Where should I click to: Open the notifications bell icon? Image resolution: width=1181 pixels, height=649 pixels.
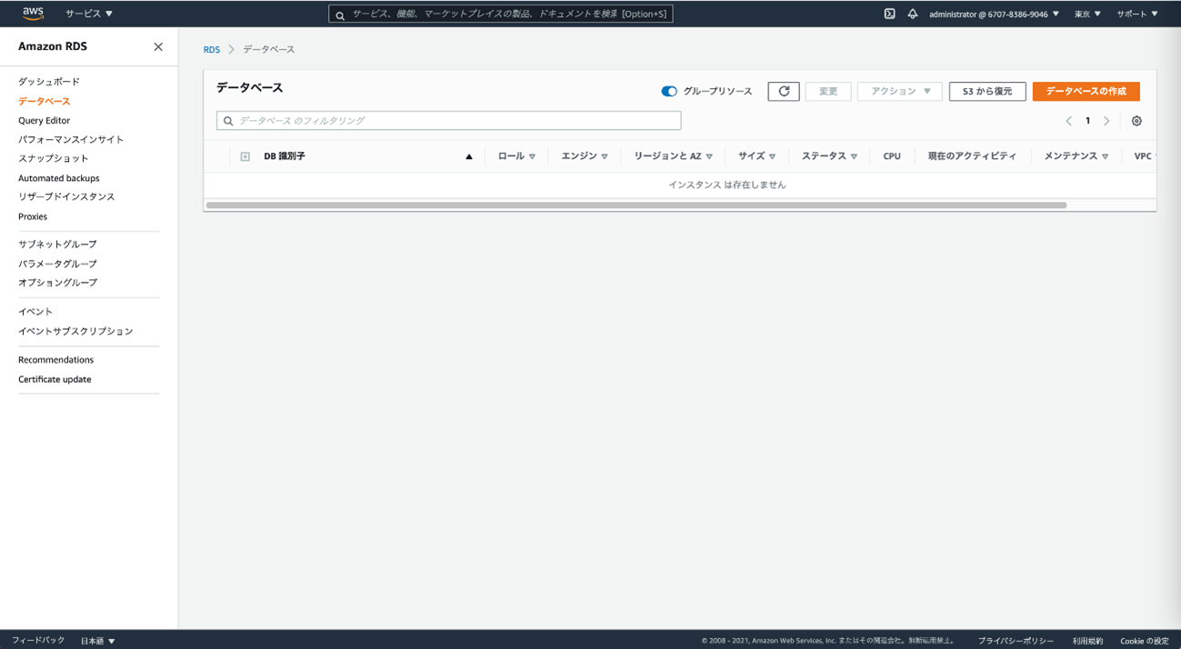[x=912, y=14]
